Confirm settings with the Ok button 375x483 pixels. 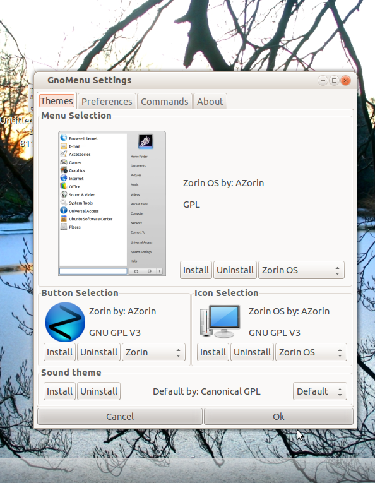[x=278, y=417]
